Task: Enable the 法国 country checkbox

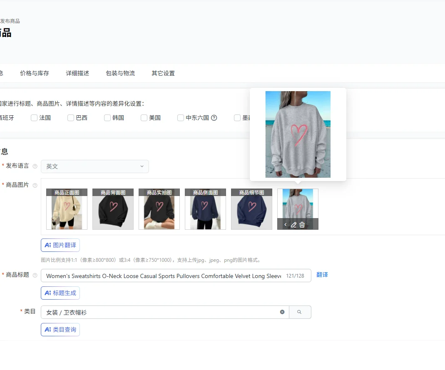Action: [x=34, y=118]
